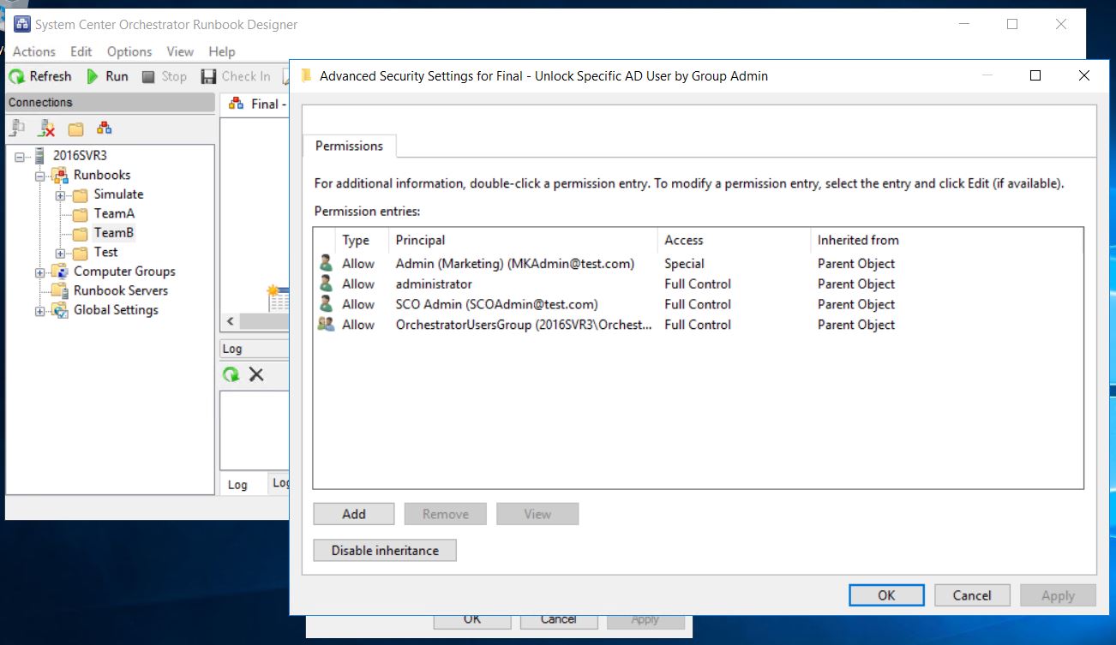The width and height of the screenshot is (1116, 645).
Task: Collapse the 2016SVR3 tree node
Action: 20,157
